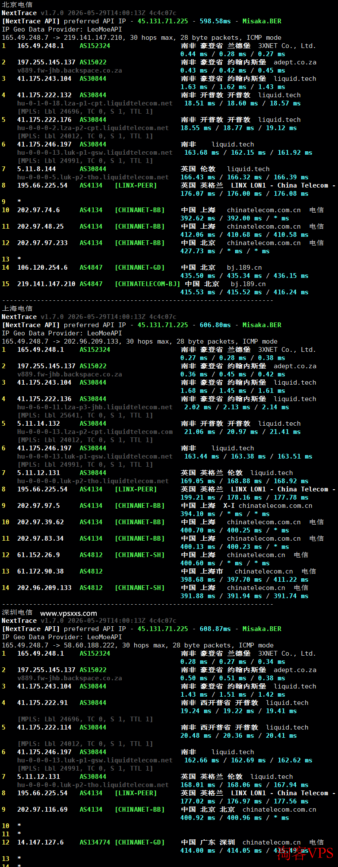The width and height of the screenshot is (338, 867).
Task: Click the latency value '400.60 ms'
Action: [198, 563]
